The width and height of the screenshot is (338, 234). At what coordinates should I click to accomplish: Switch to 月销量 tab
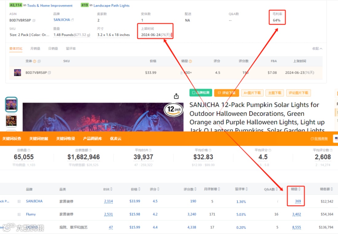coord(35,49)
